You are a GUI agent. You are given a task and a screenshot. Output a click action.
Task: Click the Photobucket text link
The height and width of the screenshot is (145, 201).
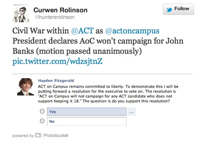pos(56,136)
